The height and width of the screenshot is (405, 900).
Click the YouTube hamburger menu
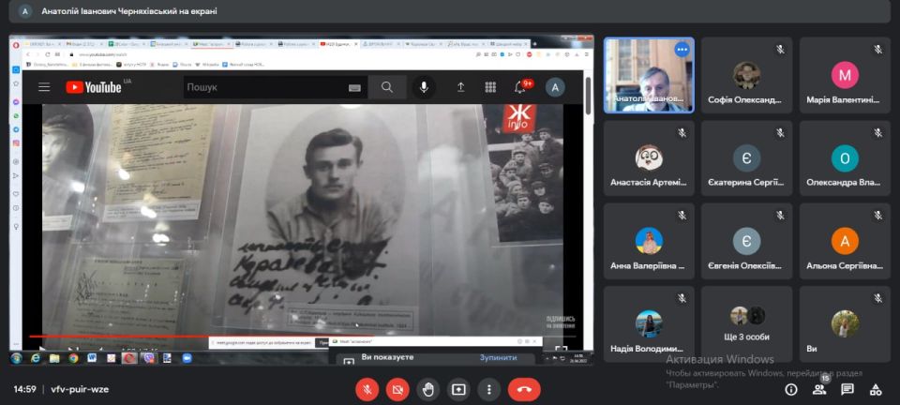(x=44, y=87)
